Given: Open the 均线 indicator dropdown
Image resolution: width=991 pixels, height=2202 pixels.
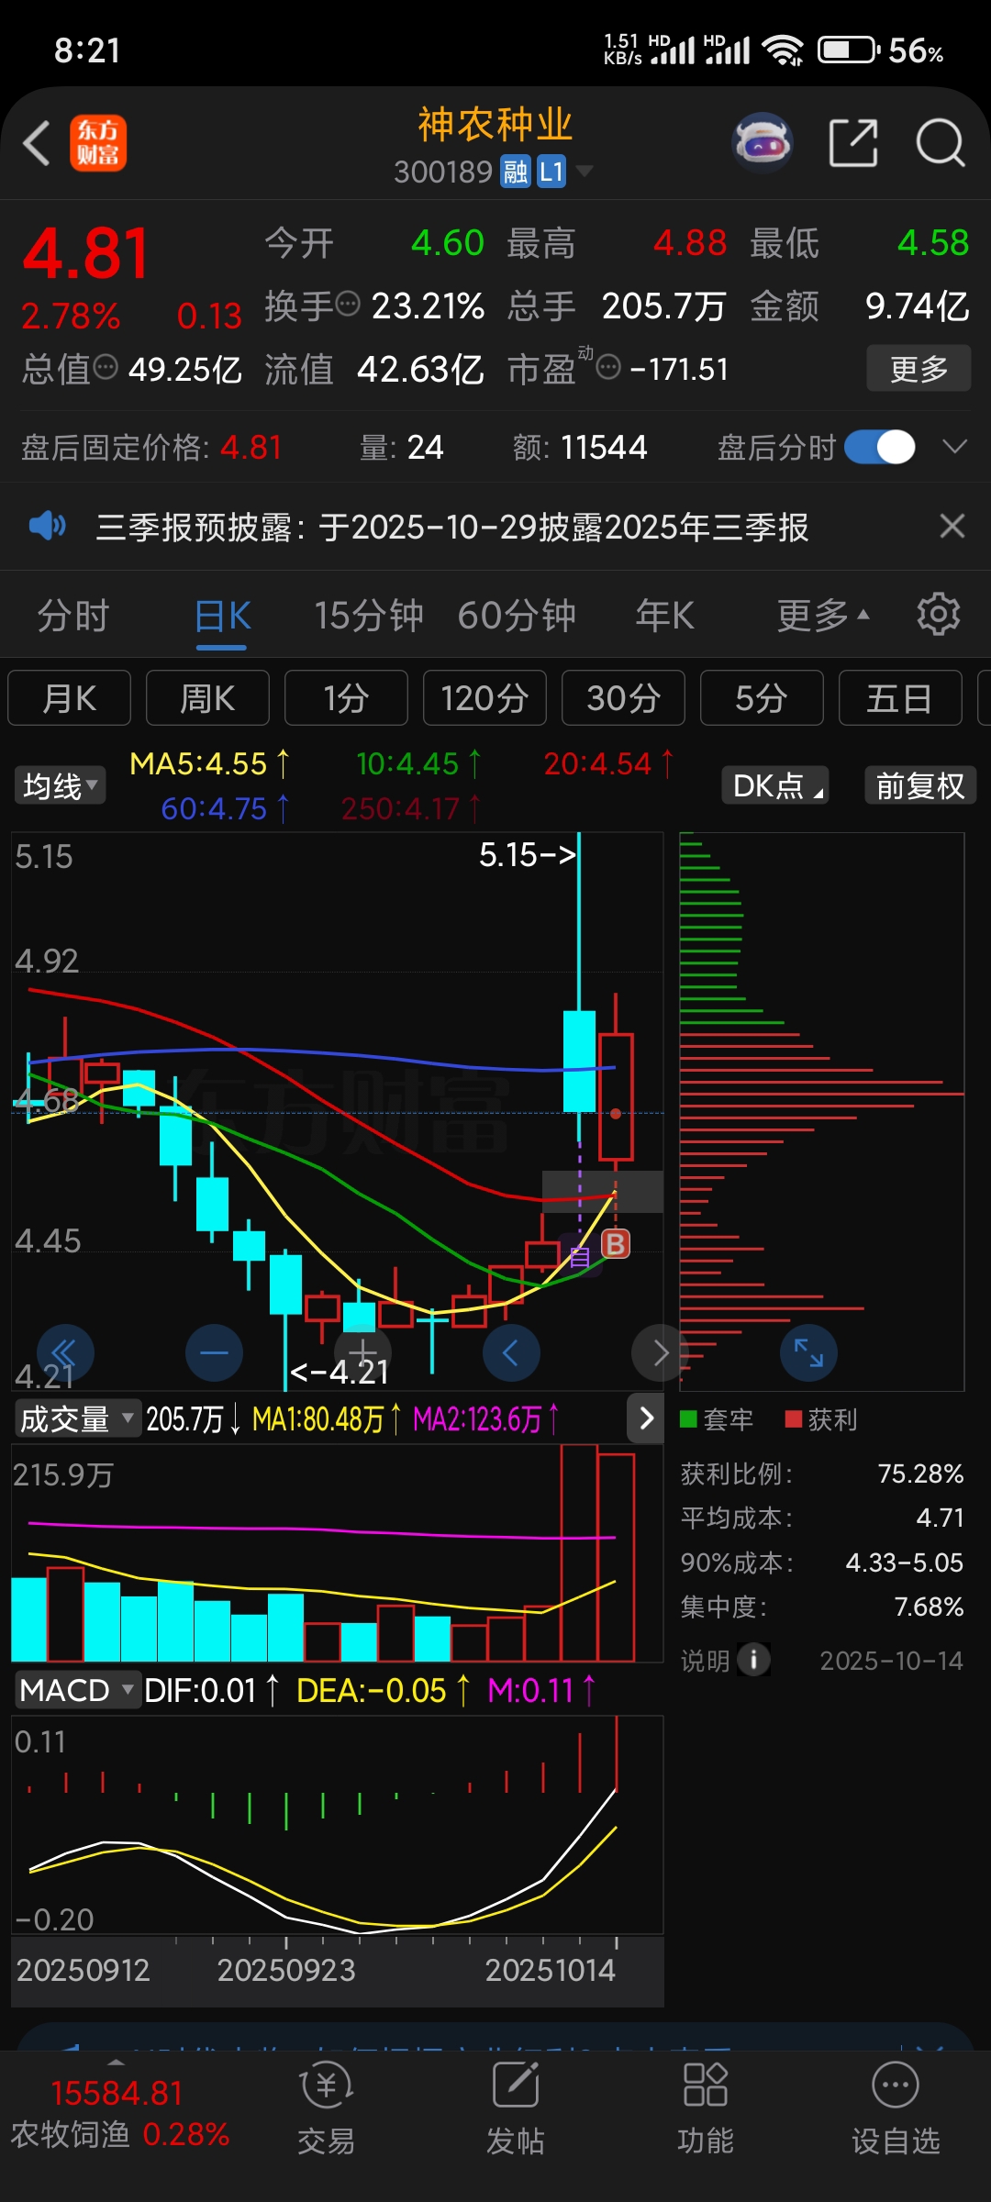Looking at the screenshot, I should click(x=60, y=785).
